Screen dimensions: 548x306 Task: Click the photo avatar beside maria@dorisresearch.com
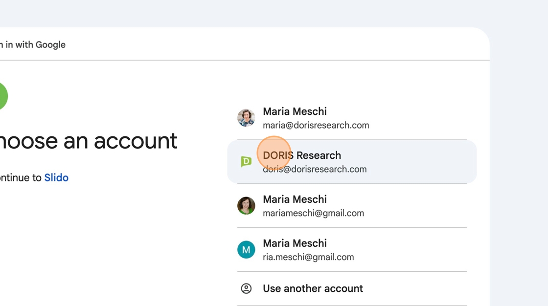[x=246, y=118]
